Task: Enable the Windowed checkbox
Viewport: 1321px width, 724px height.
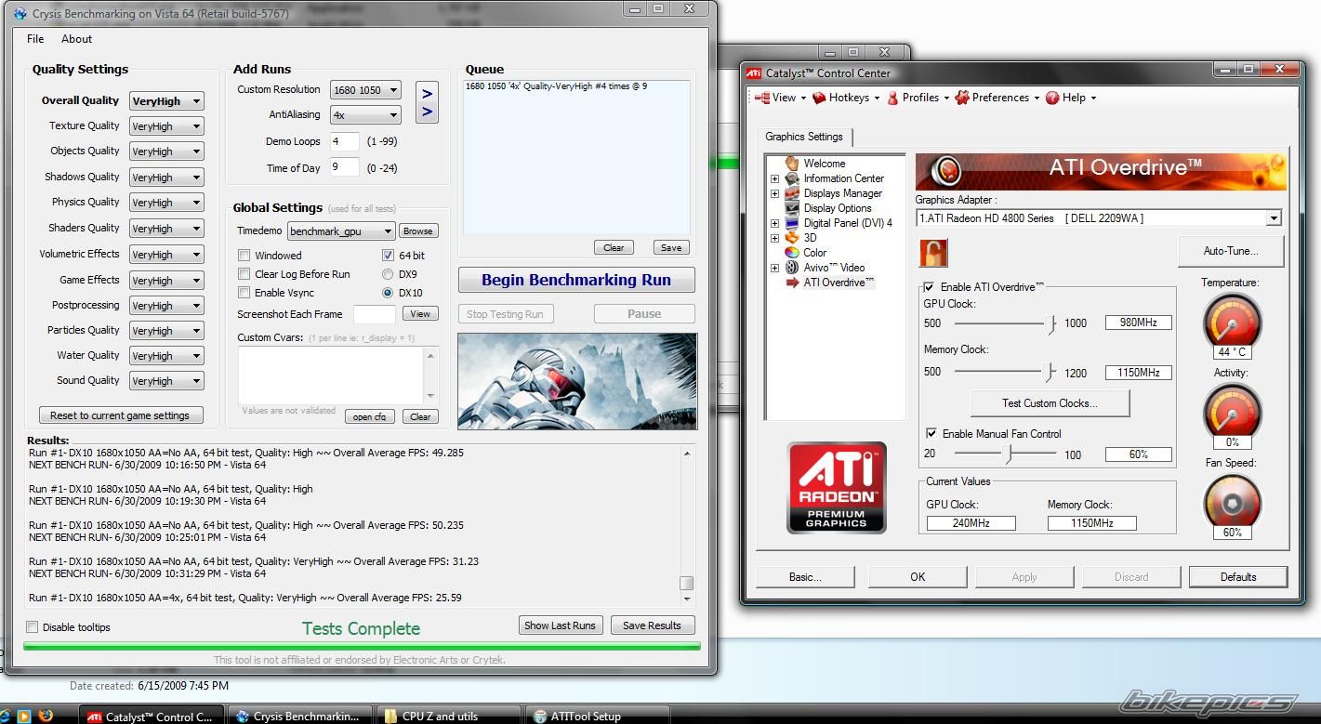Action: click(x=244, y=256)
